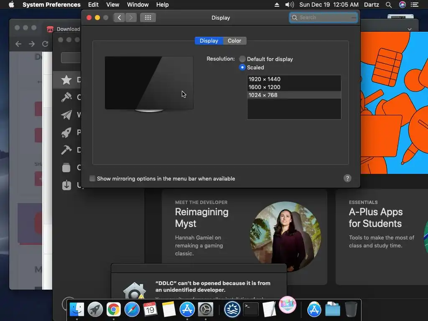
Task: Reload page in browser window
Action: tap(45, 43)
